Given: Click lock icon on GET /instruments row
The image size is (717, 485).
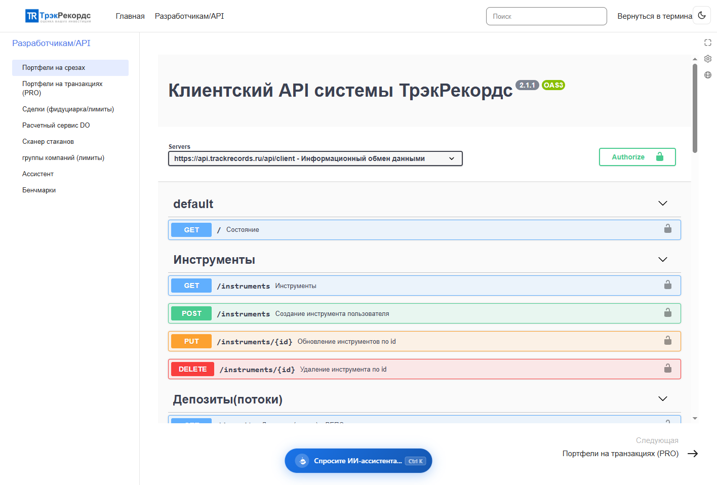Looking at the screenshot, I should (x=668, y=285).
